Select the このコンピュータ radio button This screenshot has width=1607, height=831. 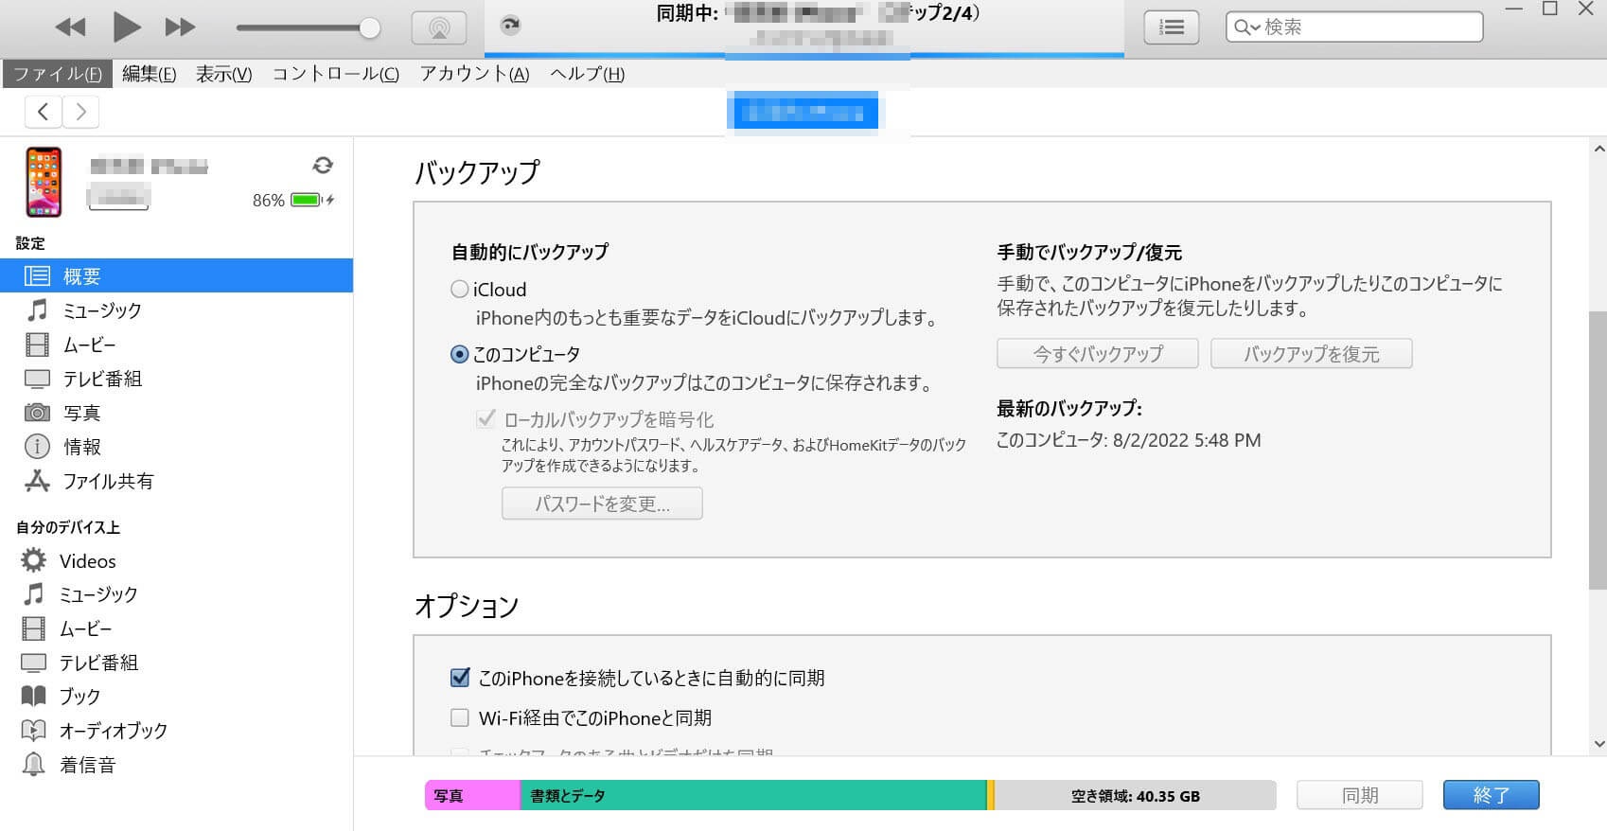459,354
